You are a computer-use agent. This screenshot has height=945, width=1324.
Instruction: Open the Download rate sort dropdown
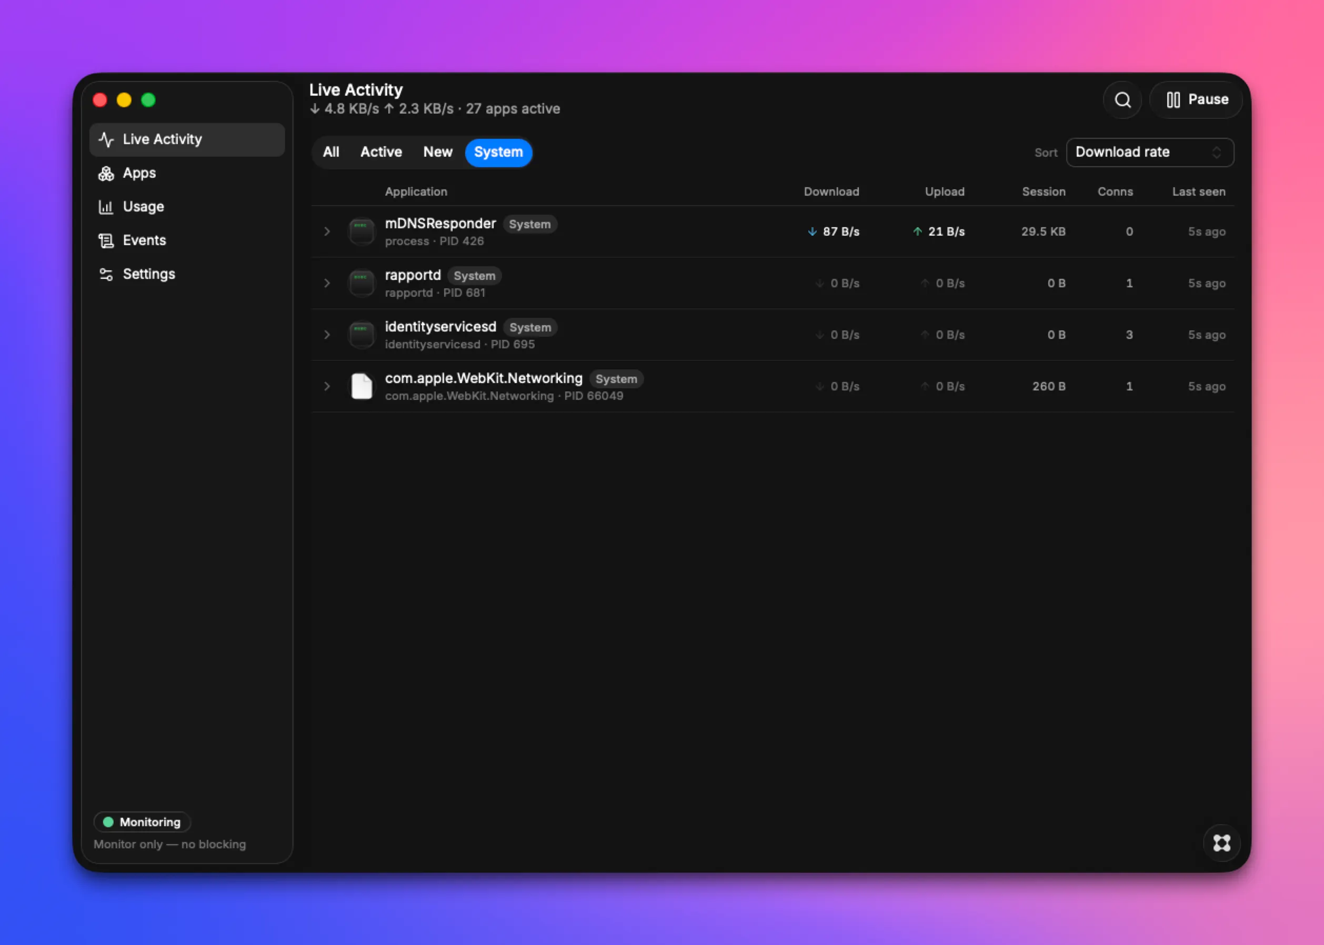tap(1150, 153)
